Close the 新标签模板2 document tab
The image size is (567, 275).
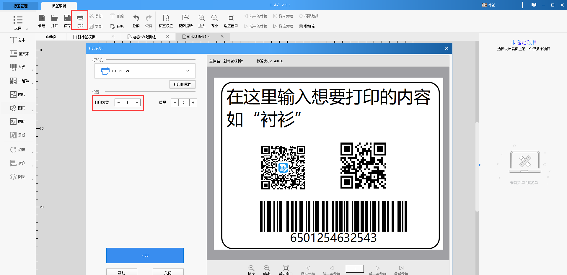pos(222,36)
